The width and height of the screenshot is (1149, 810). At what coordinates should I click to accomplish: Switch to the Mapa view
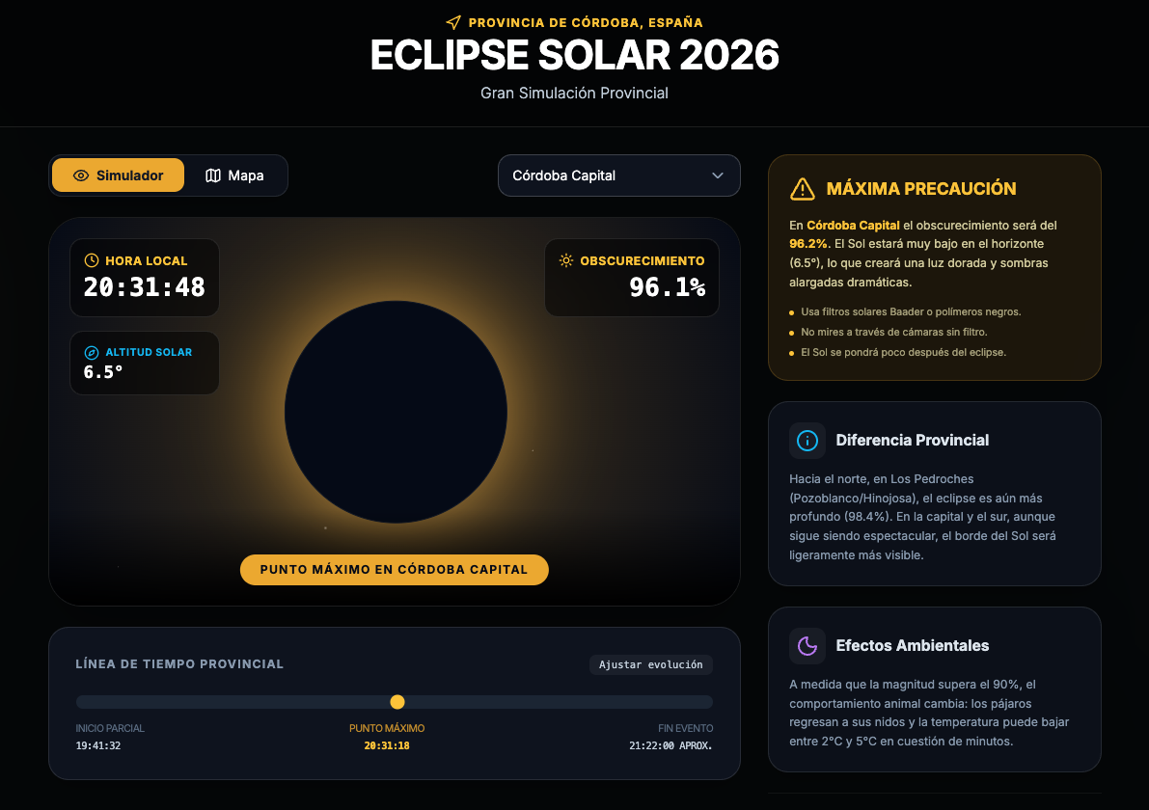tap(235, 175)
